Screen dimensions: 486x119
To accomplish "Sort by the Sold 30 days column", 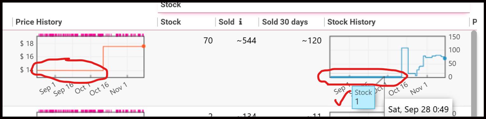I will coord(285,22).
